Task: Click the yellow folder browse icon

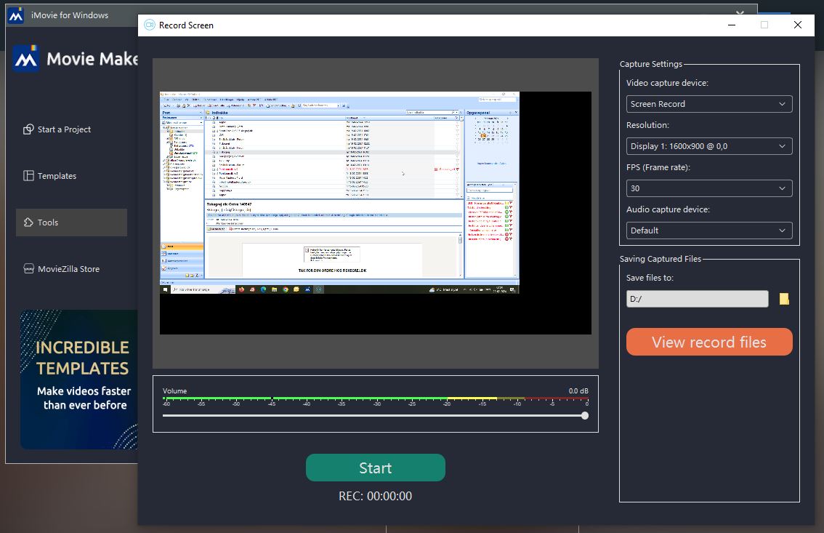Action: 784,299
